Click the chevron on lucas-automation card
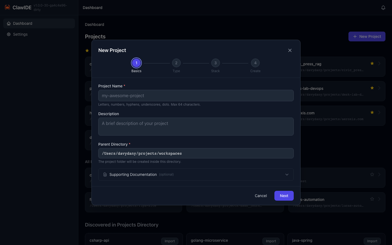This screenshot has height=245, width=392. pyautogui.click(x=379, y=199)
